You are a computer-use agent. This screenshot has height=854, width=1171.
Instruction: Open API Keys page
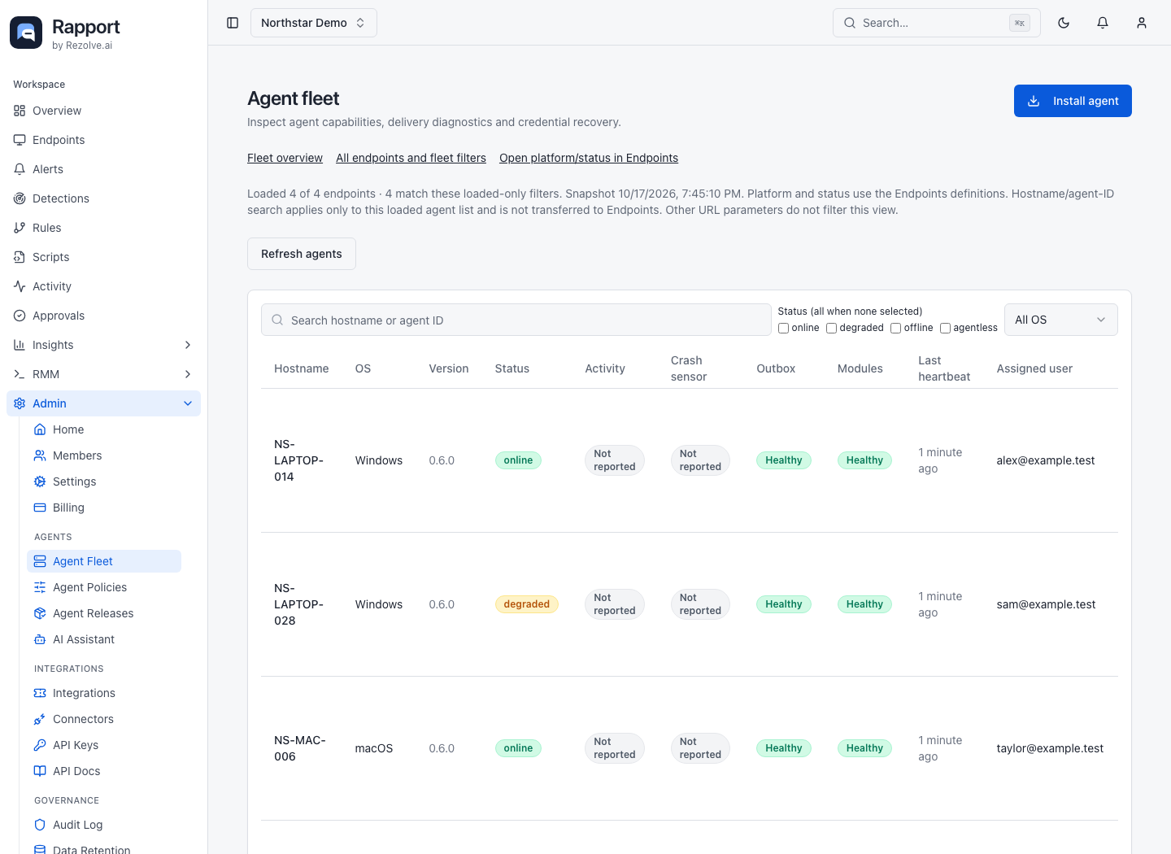coord(104,745)
